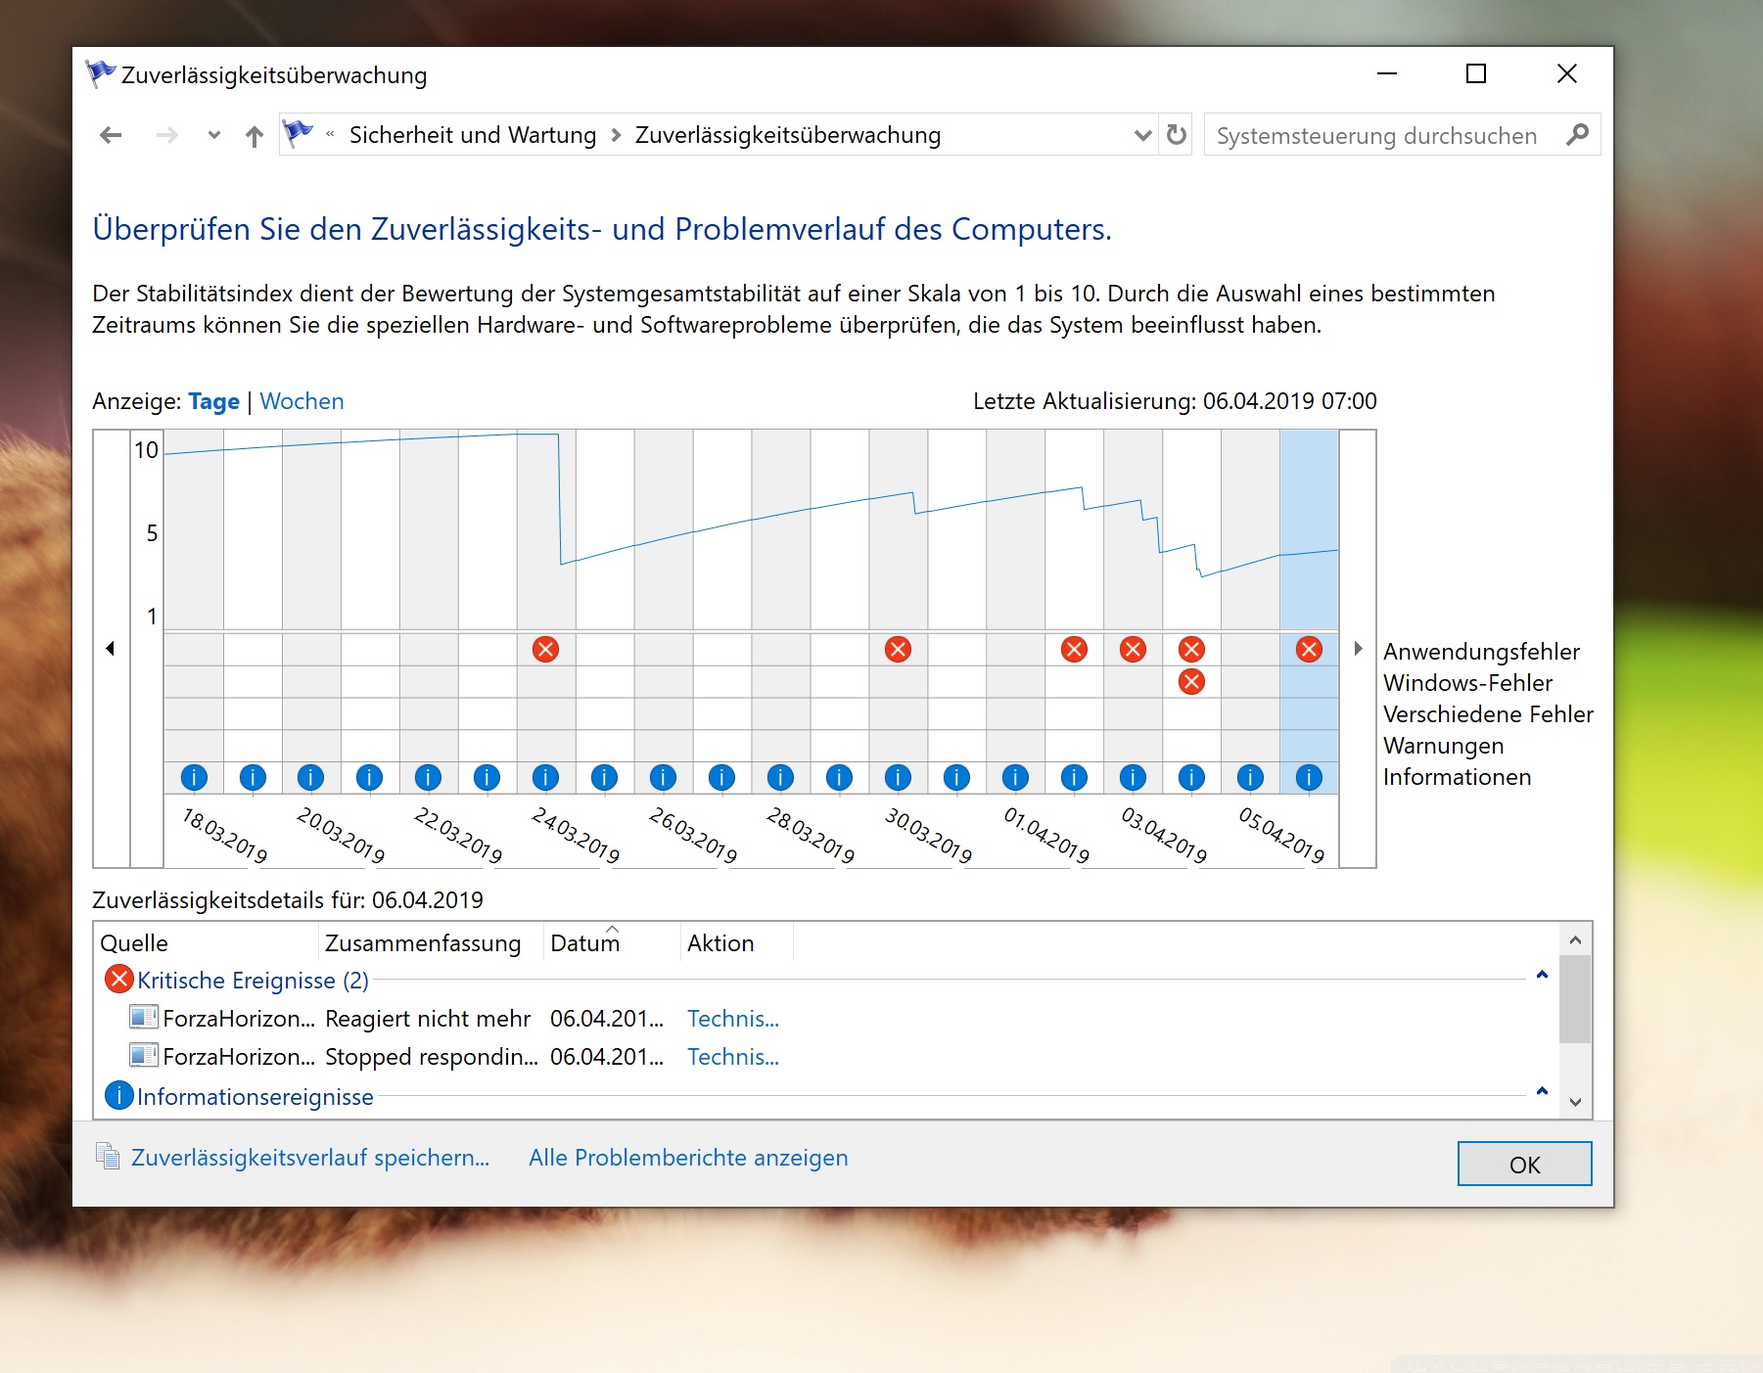Screen dimensions: 1763x1373
Task: Expand the hidden breadcrumb chevron in address bar
Action: pos(330,135)
